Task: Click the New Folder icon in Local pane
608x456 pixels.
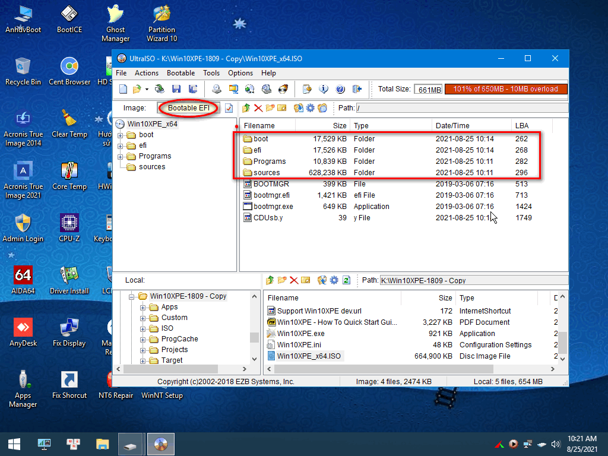Action: click(282, 280)
